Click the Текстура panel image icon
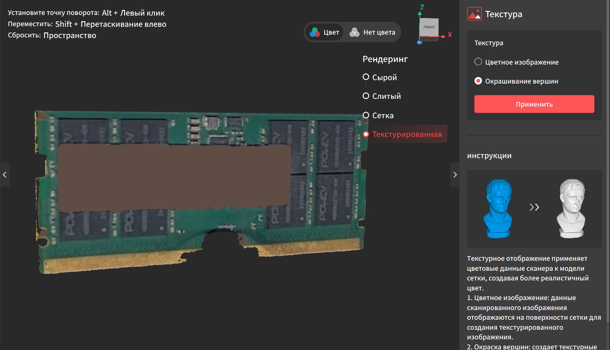The height and width of the screenshot is (350, 610). point(474,14)
